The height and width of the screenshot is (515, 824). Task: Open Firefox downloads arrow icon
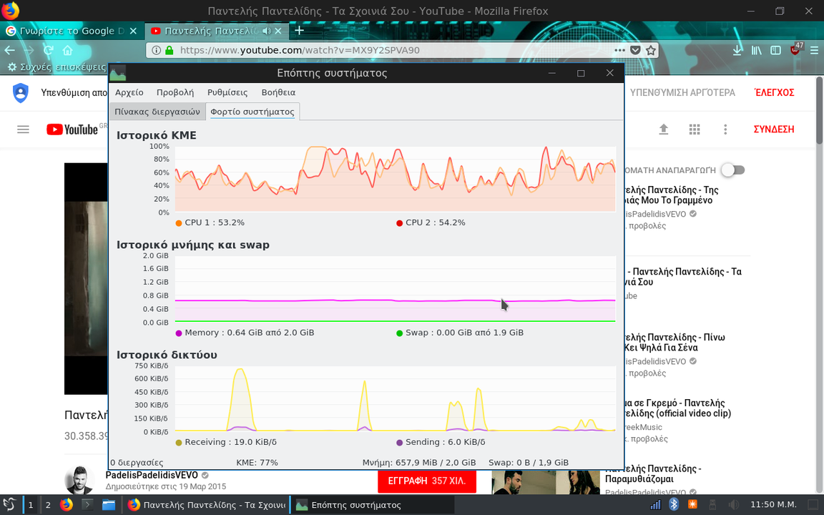[737, 51]
